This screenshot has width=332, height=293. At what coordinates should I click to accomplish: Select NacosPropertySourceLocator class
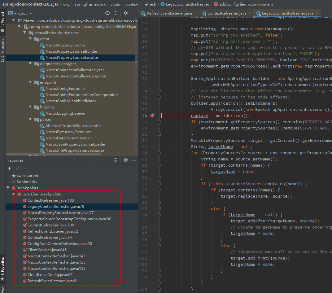72,57
